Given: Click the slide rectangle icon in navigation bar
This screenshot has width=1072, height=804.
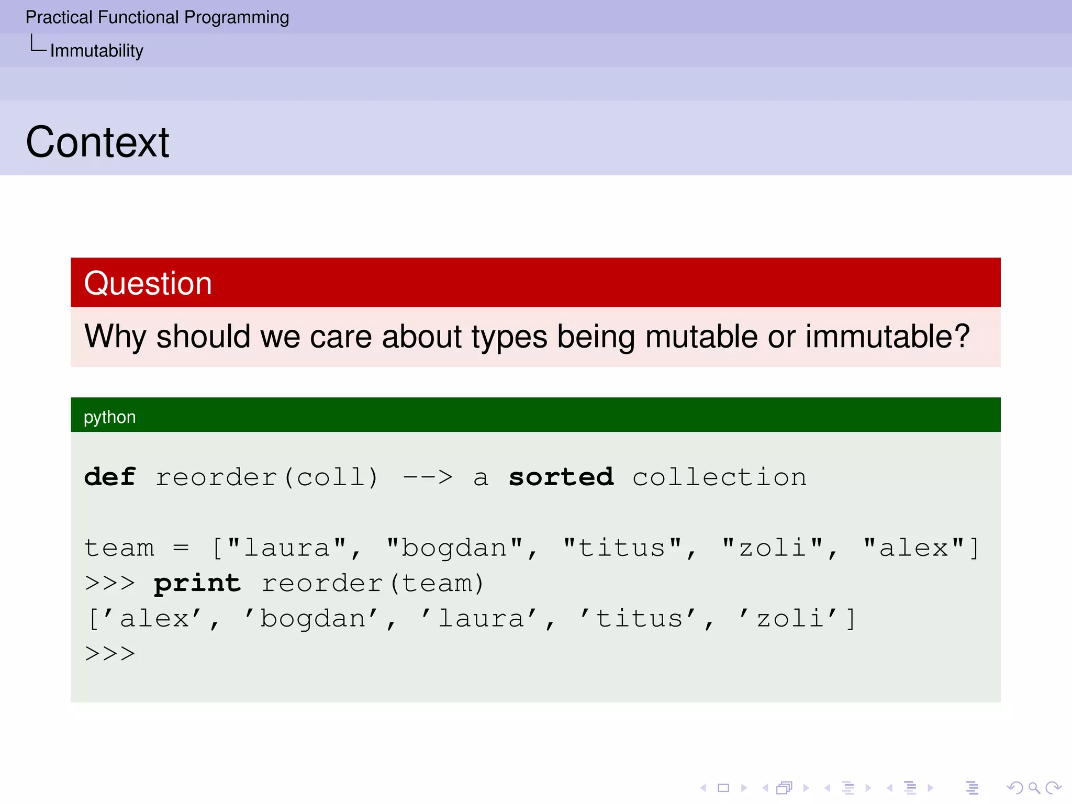Looking at the screenshot, I should [723, 787].
